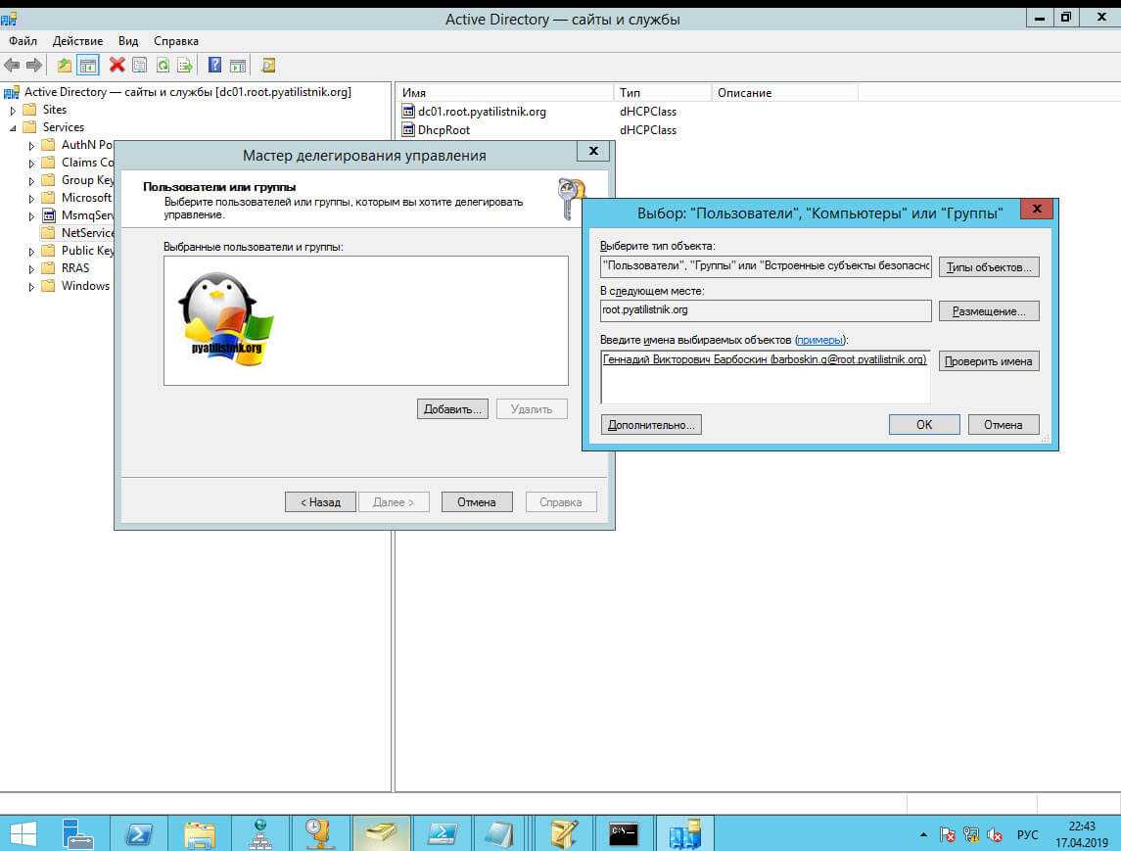Open Help via blue question mark icon

[214, 65]
